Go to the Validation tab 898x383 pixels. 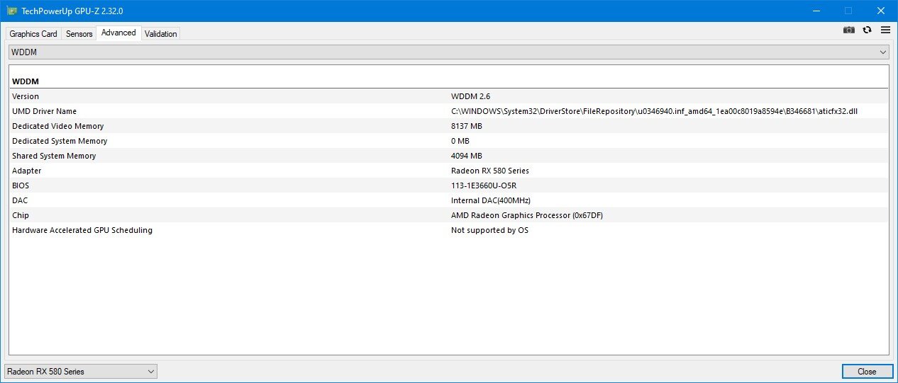tap(161, 34)
